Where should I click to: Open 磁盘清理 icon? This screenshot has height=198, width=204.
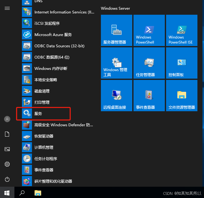tap(27, 91)
